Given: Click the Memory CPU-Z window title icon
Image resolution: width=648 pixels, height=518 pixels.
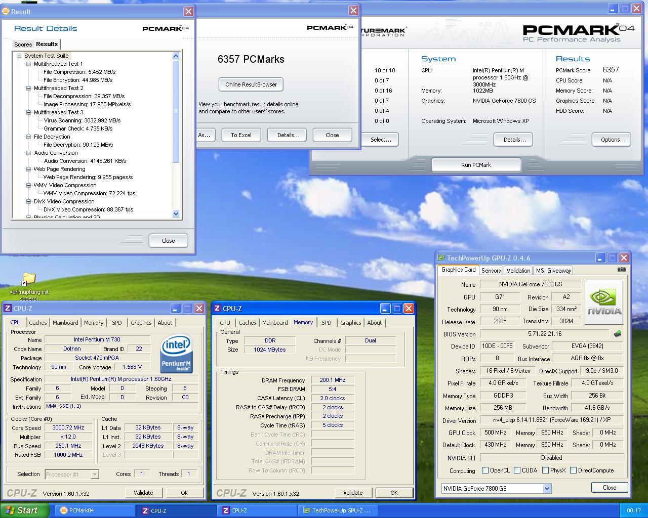Looking at the screenshot, I should tap(217, 308).
